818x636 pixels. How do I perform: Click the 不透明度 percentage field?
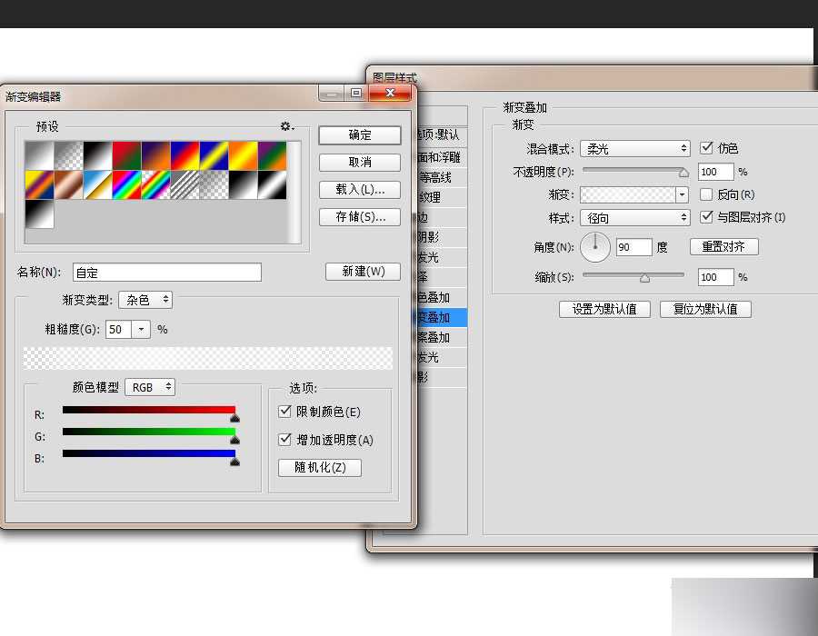coord(715,172)
